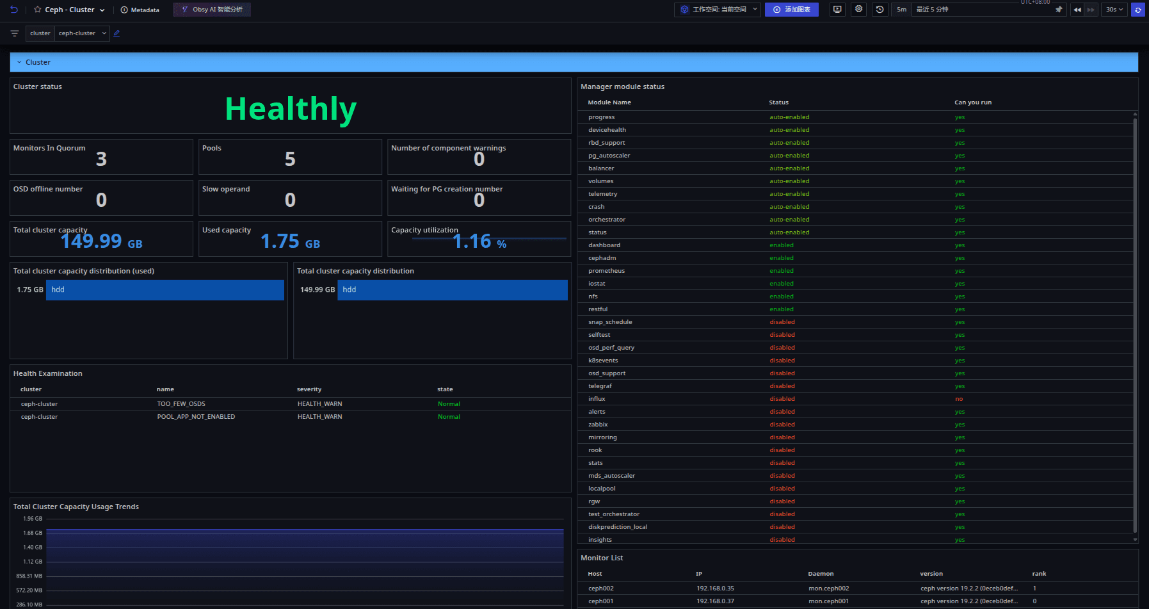Select the prometheus module row

click(x=855, y=271)
